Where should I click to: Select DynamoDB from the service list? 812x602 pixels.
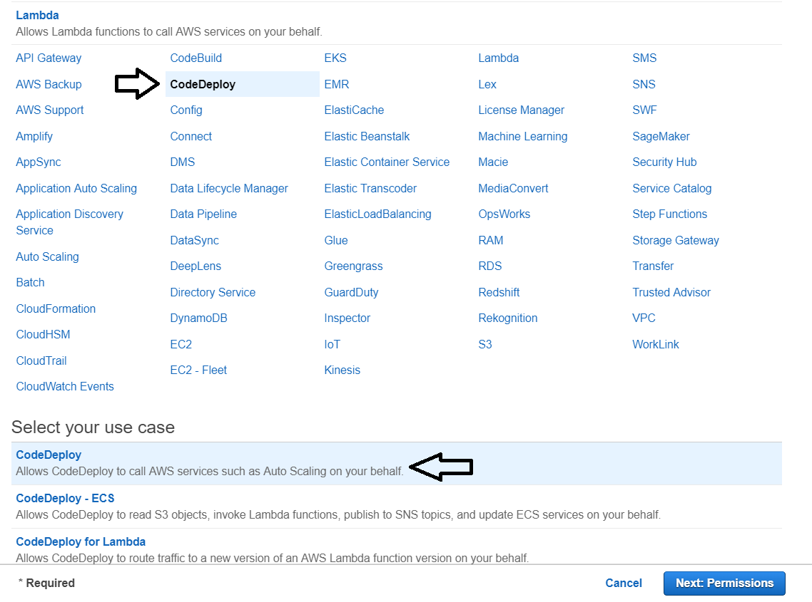198,318
